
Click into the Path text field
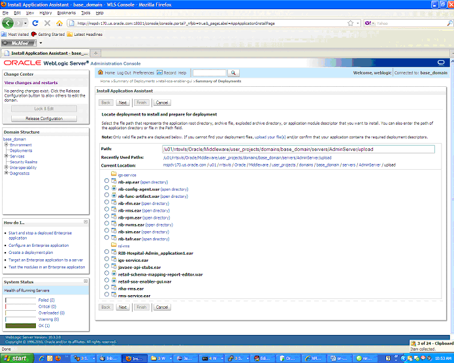(x=299, y=149)
